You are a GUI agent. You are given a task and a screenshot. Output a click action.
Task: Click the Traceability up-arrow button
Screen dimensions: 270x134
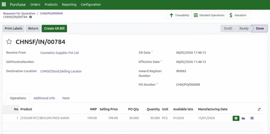(179, 15)
